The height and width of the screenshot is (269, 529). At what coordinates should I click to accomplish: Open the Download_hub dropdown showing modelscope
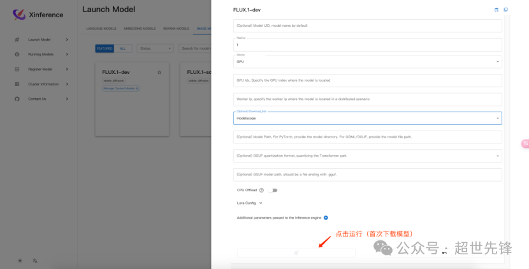[x=367, y=118]
